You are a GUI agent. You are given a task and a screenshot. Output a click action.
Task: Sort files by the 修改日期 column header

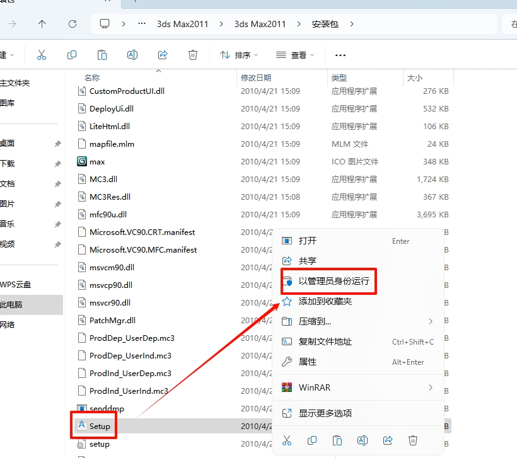tap(256, 77)
